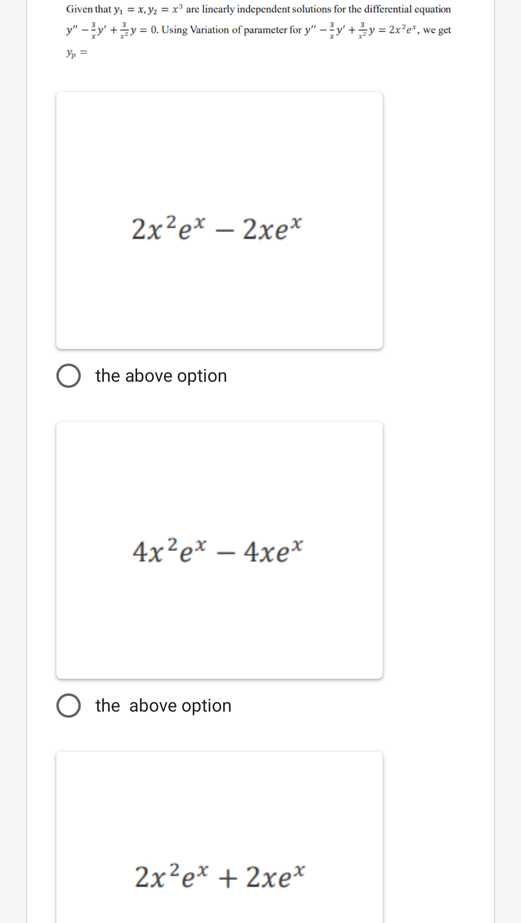This screenshot has height=923, width=521.
Task: Click the label text of the second option
Action: tap(162, 706)
